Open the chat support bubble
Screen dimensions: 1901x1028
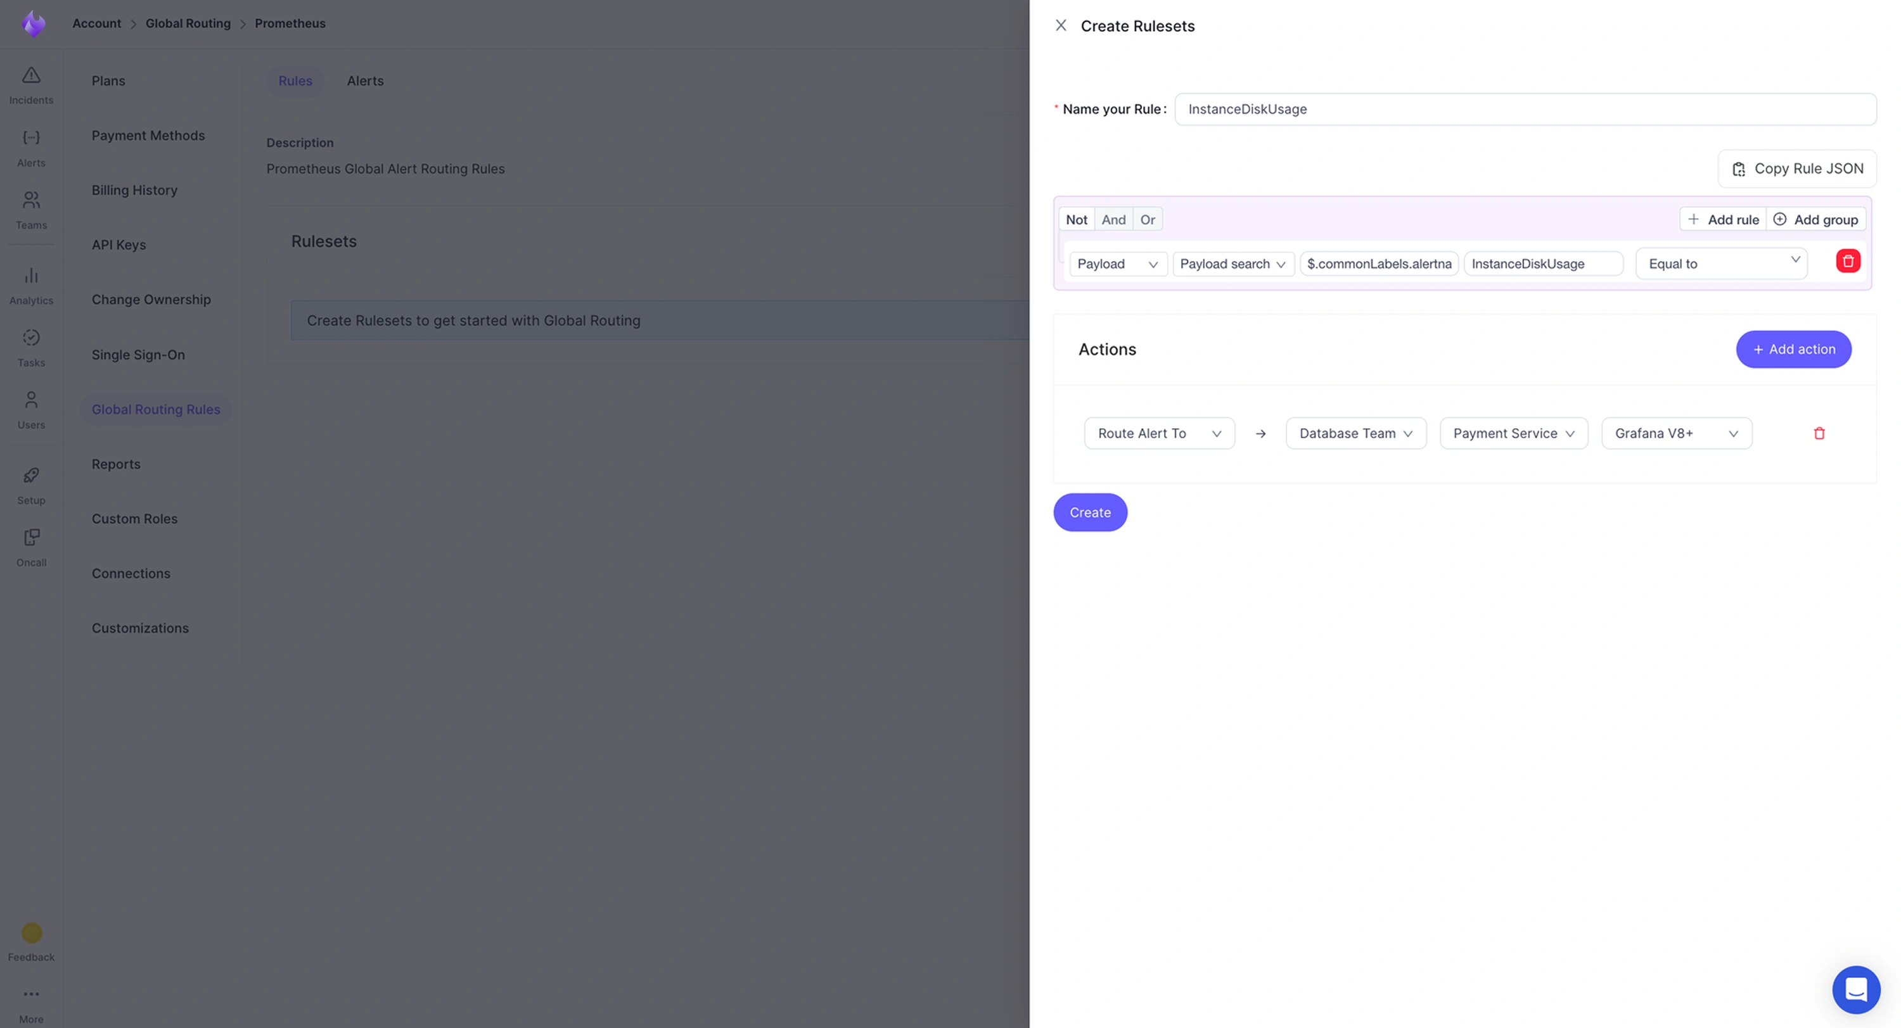1855,989
